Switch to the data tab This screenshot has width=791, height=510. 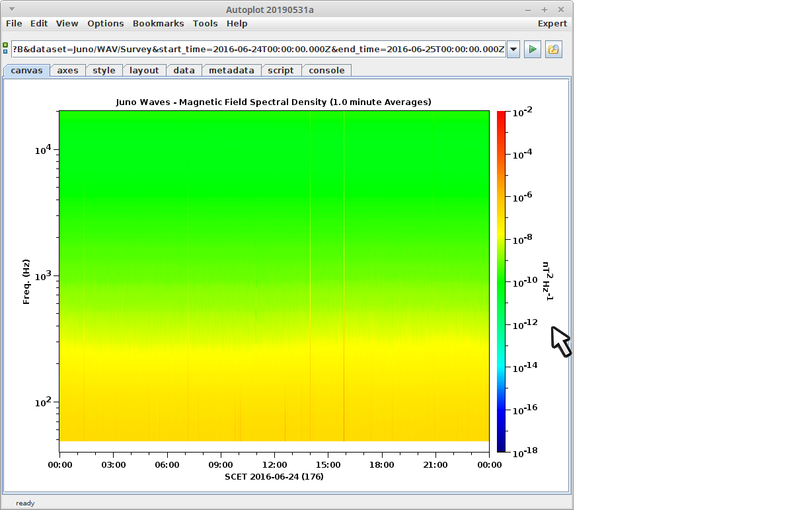(184, 71)
